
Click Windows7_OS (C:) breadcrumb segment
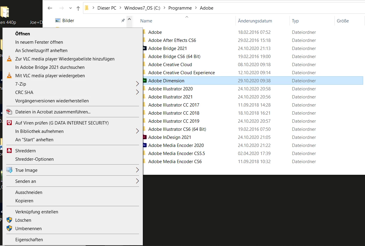coord(142,8)
